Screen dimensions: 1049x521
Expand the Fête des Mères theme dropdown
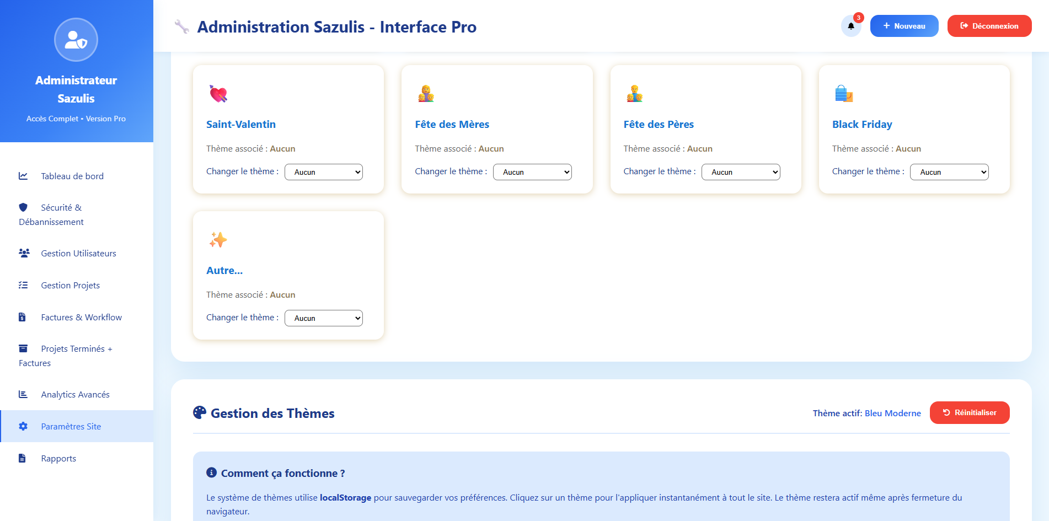pyautogui.click(x=532, y=172)
